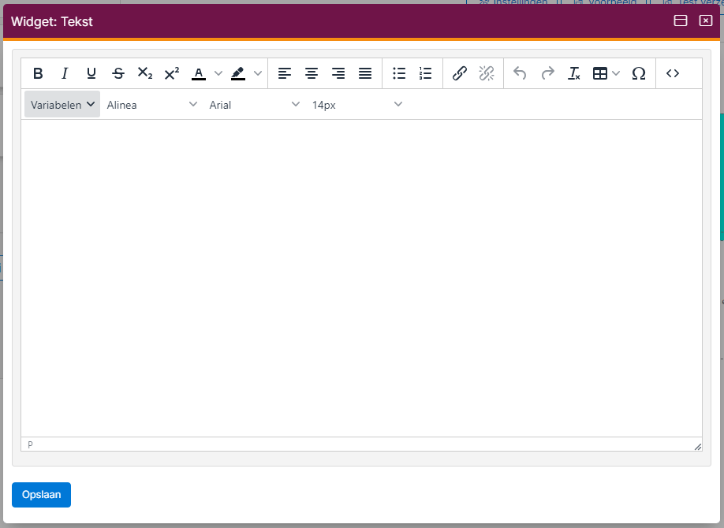Toggle italic formatting
The width and height of the screenshot is (724, 528).
coord(65,73)
